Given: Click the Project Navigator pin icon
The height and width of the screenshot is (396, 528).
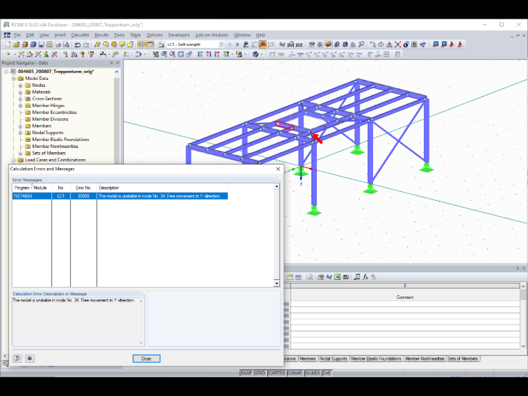Looking at the screenshot, I should pos(111,63).
